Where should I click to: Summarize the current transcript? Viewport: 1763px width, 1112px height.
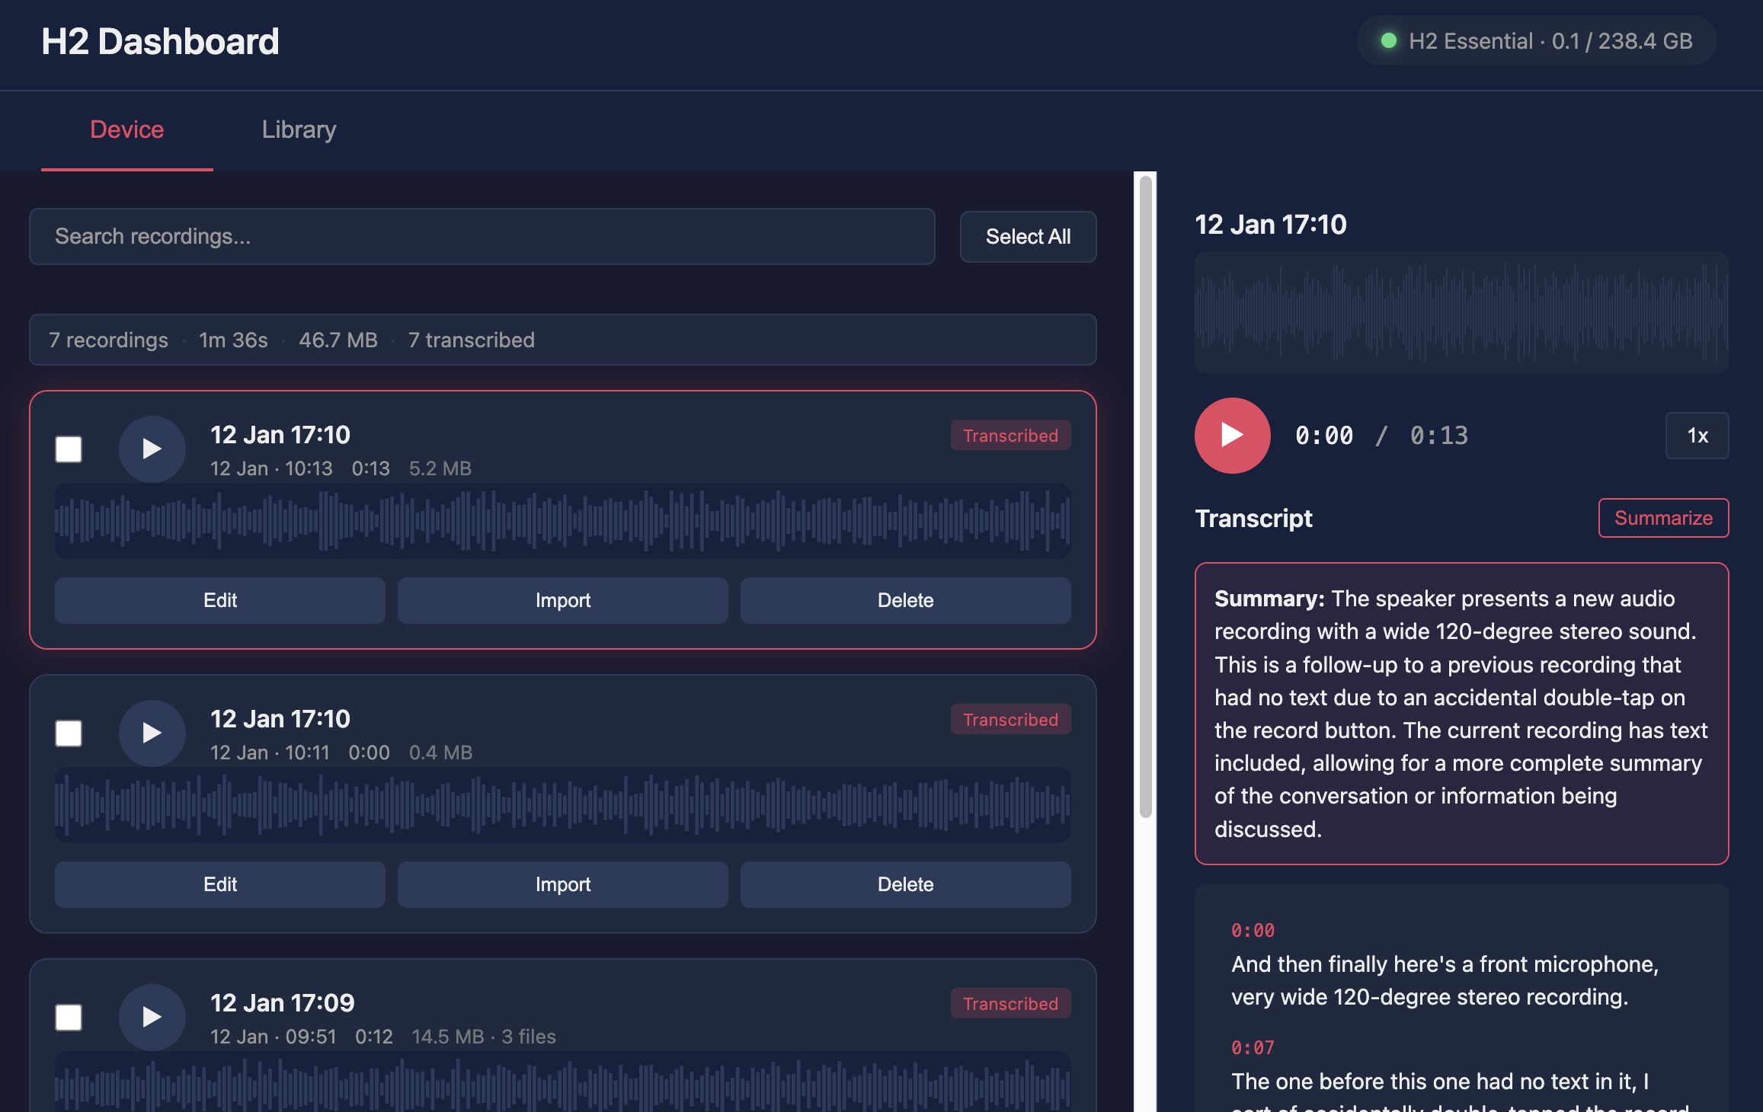(x=1663, y=518)
